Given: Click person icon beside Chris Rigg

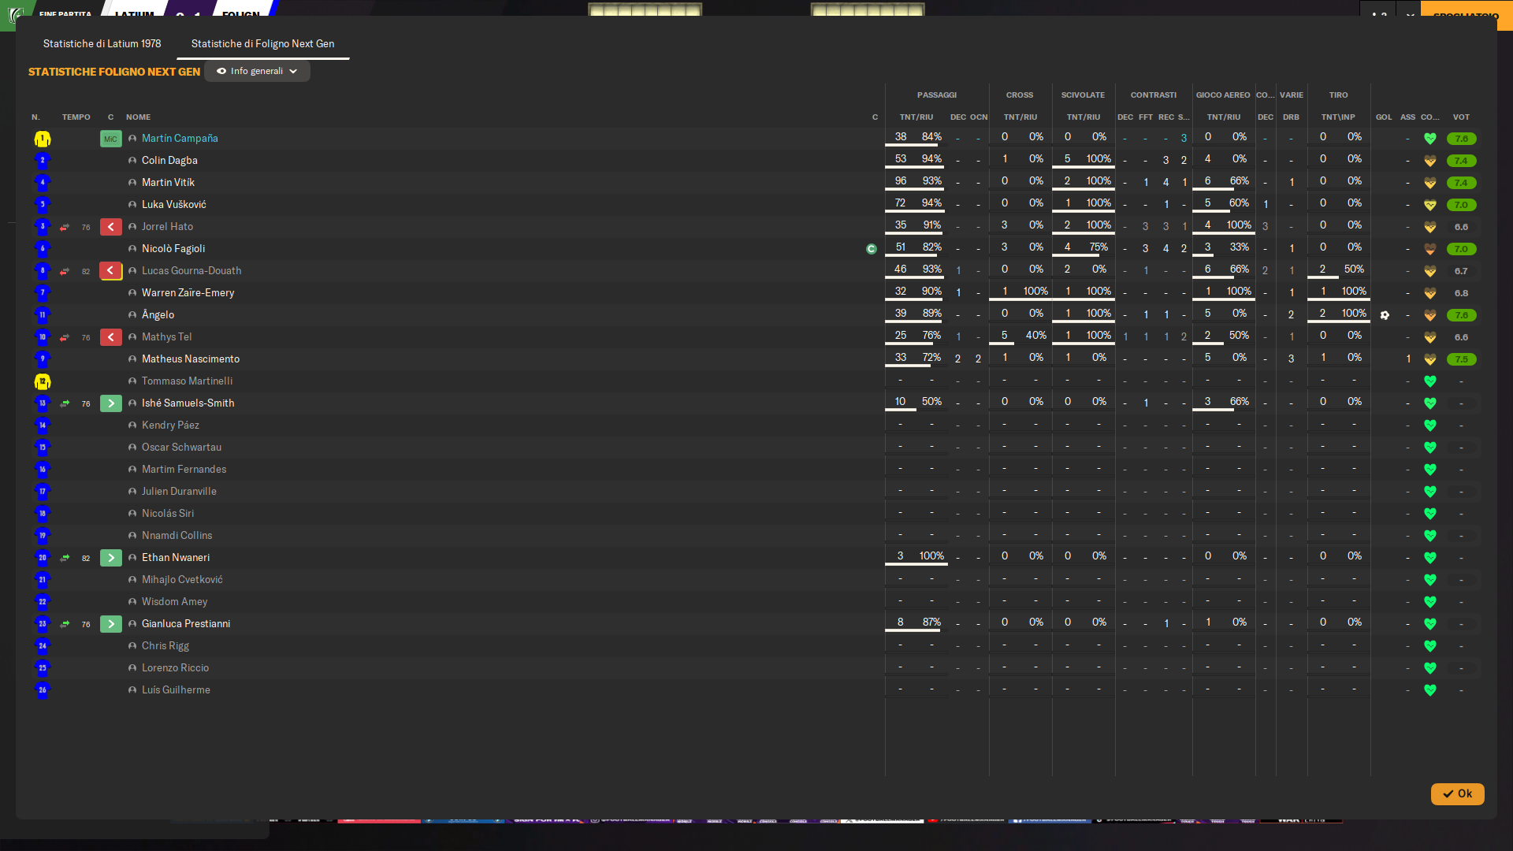Looking at the screenshot, I should 132,646.
